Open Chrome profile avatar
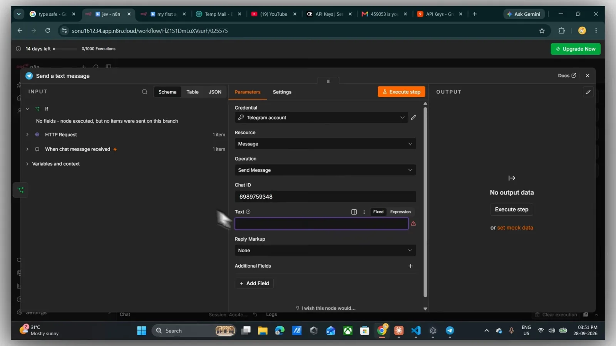Screen dimensions: 616x346 pos(582,31)
